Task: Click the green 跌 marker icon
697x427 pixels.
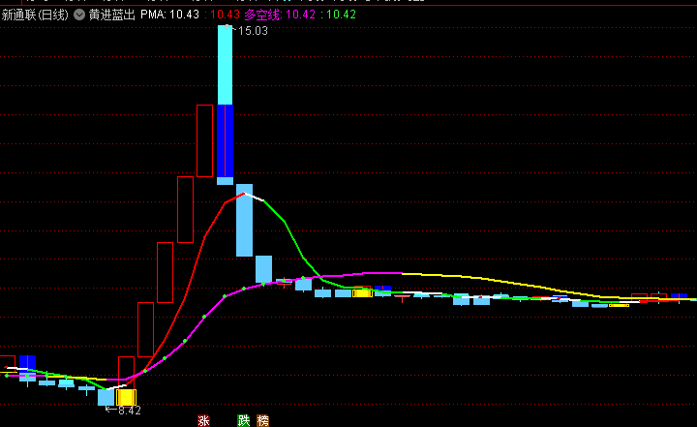Action: 244,420
